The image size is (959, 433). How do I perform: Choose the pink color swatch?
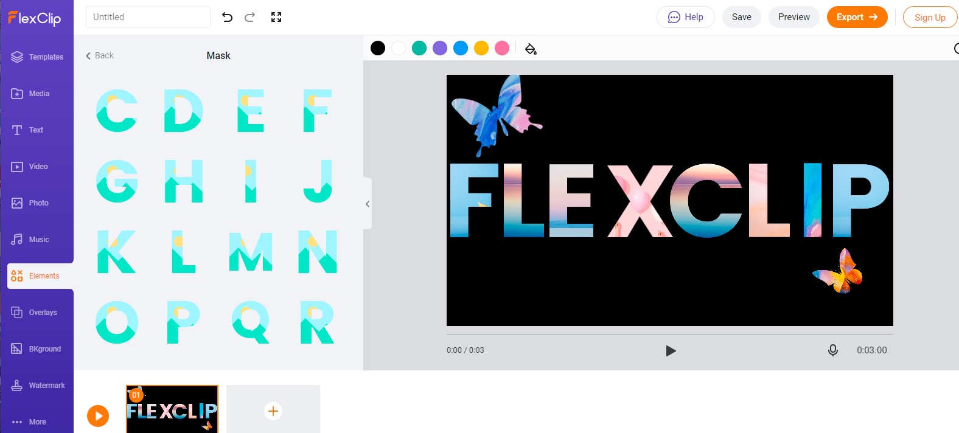point(502,48)
